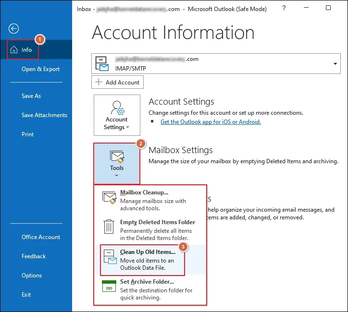Click the Add Account button

[x=117, y=82]
